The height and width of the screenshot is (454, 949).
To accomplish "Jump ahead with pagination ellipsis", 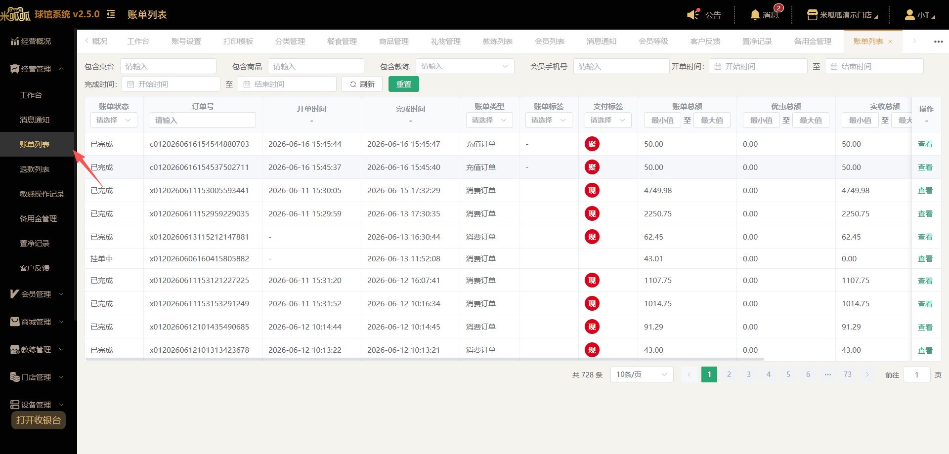I will 827,374.
